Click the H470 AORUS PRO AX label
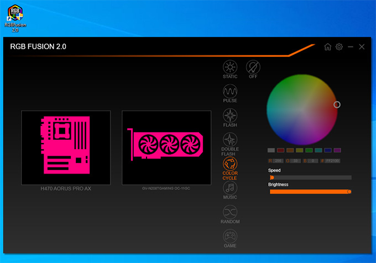 tap(66, 188)
